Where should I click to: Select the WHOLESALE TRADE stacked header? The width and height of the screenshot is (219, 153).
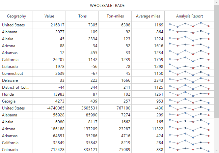coord(107,6)
